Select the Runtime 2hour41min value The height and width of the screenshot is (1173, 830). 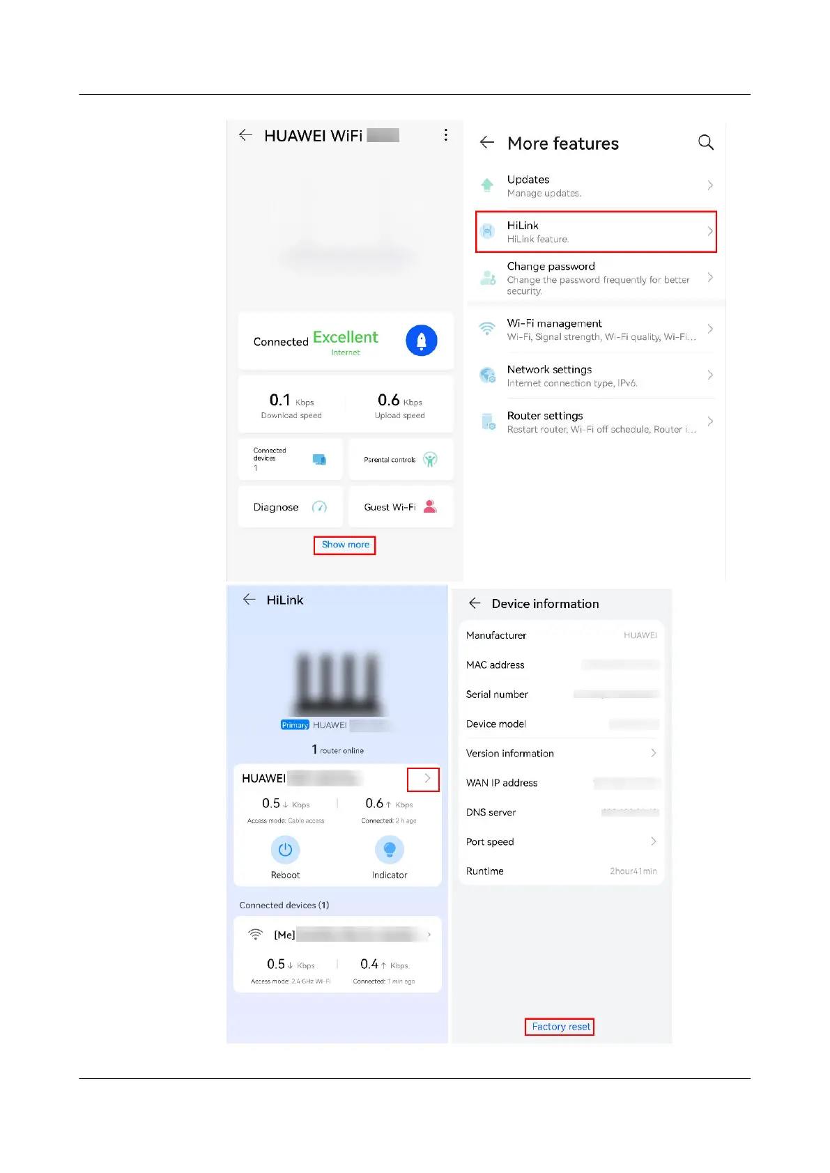click(633, 871)
